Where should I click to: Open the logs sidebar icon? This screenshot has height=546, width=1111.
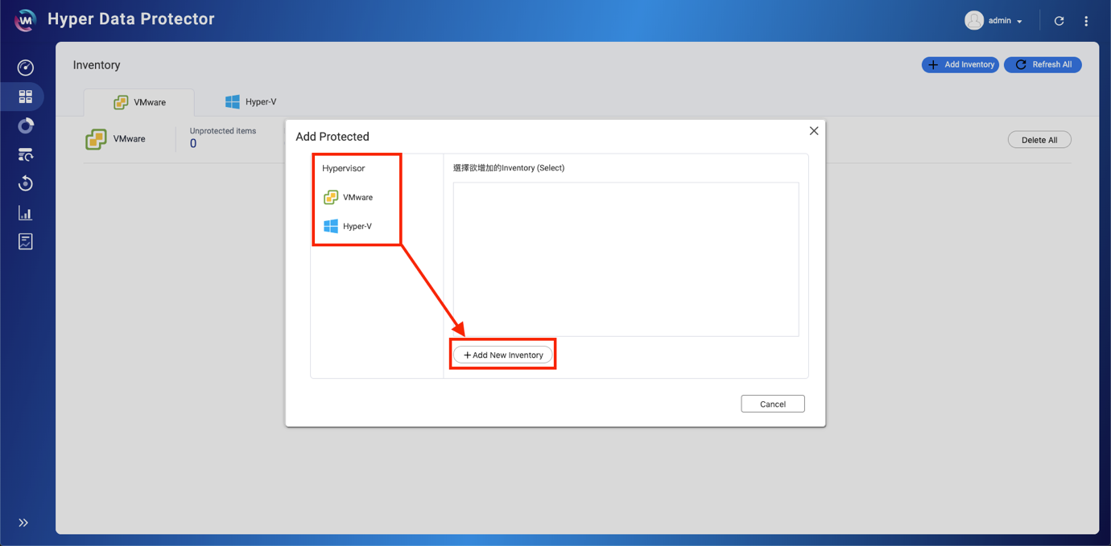click(x=26, y=242)
